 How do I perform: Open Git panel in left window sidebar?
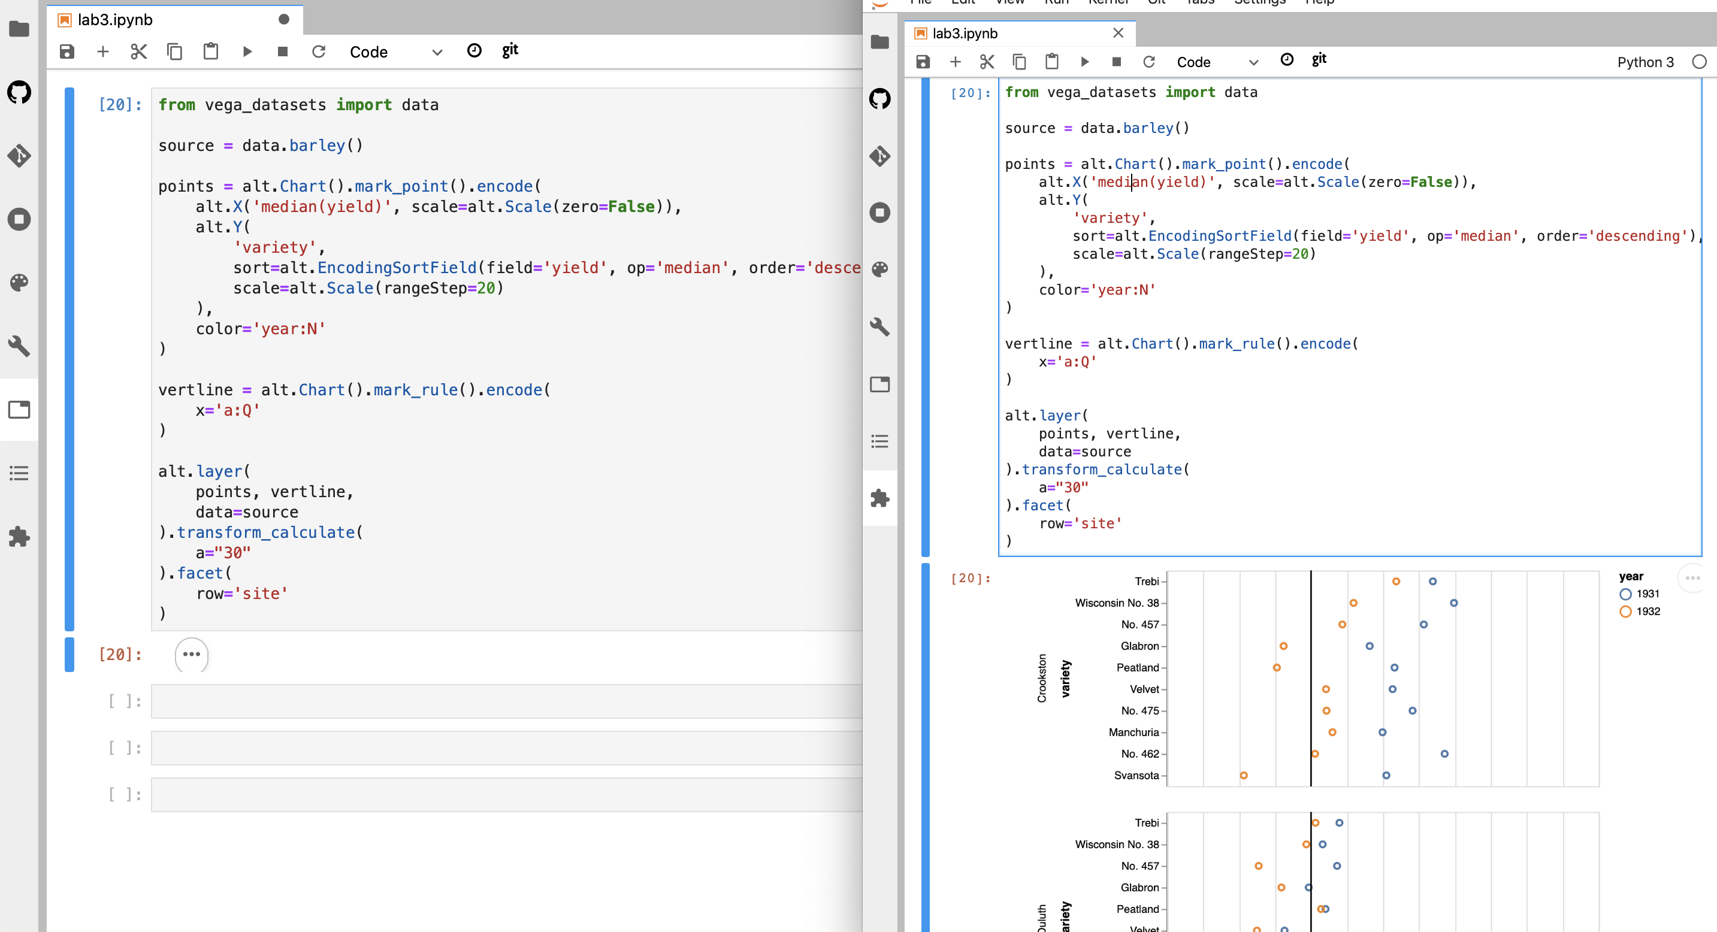click(x=19, y=156)
